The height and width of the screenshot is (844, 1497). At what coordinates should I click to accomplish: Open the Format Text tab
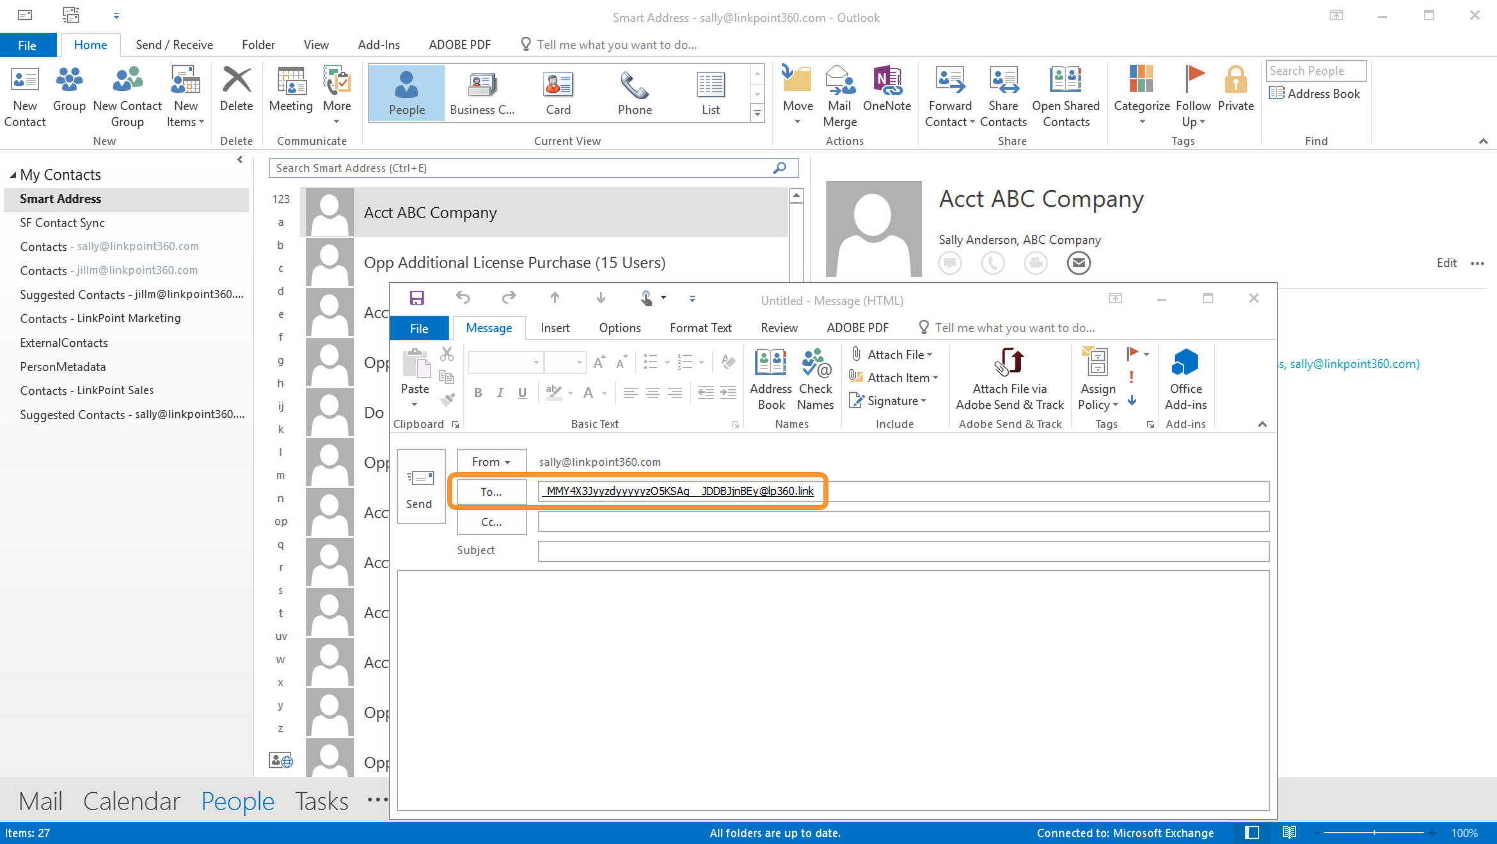701,328
